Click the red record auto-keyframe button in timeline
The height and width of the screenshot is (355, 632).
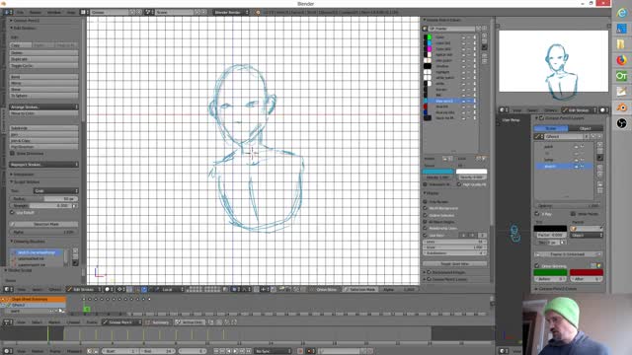click(x=300, y=351)
